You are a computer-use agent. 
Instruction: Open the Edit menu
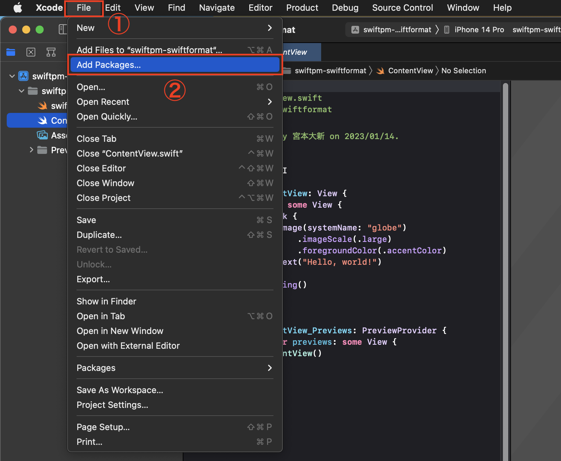click(113, 7)
